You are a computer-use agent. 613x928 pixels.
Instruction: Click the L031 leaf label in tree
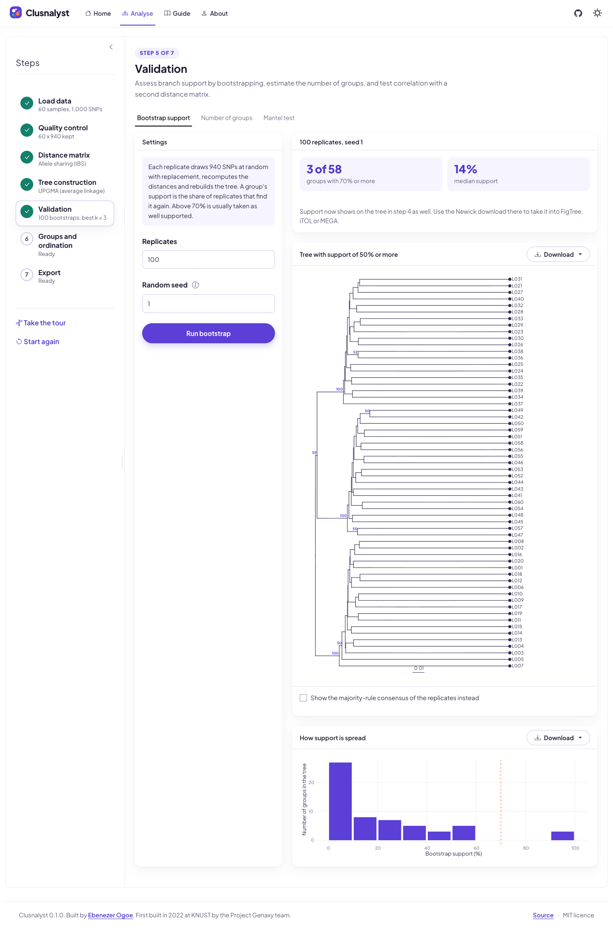pos(517,279)
